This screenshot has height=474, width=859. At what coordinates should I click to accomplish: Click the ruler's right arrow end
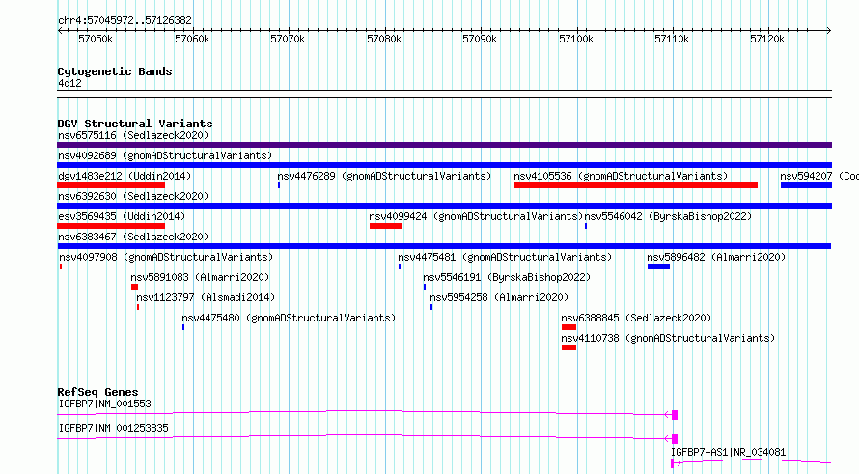829,30
